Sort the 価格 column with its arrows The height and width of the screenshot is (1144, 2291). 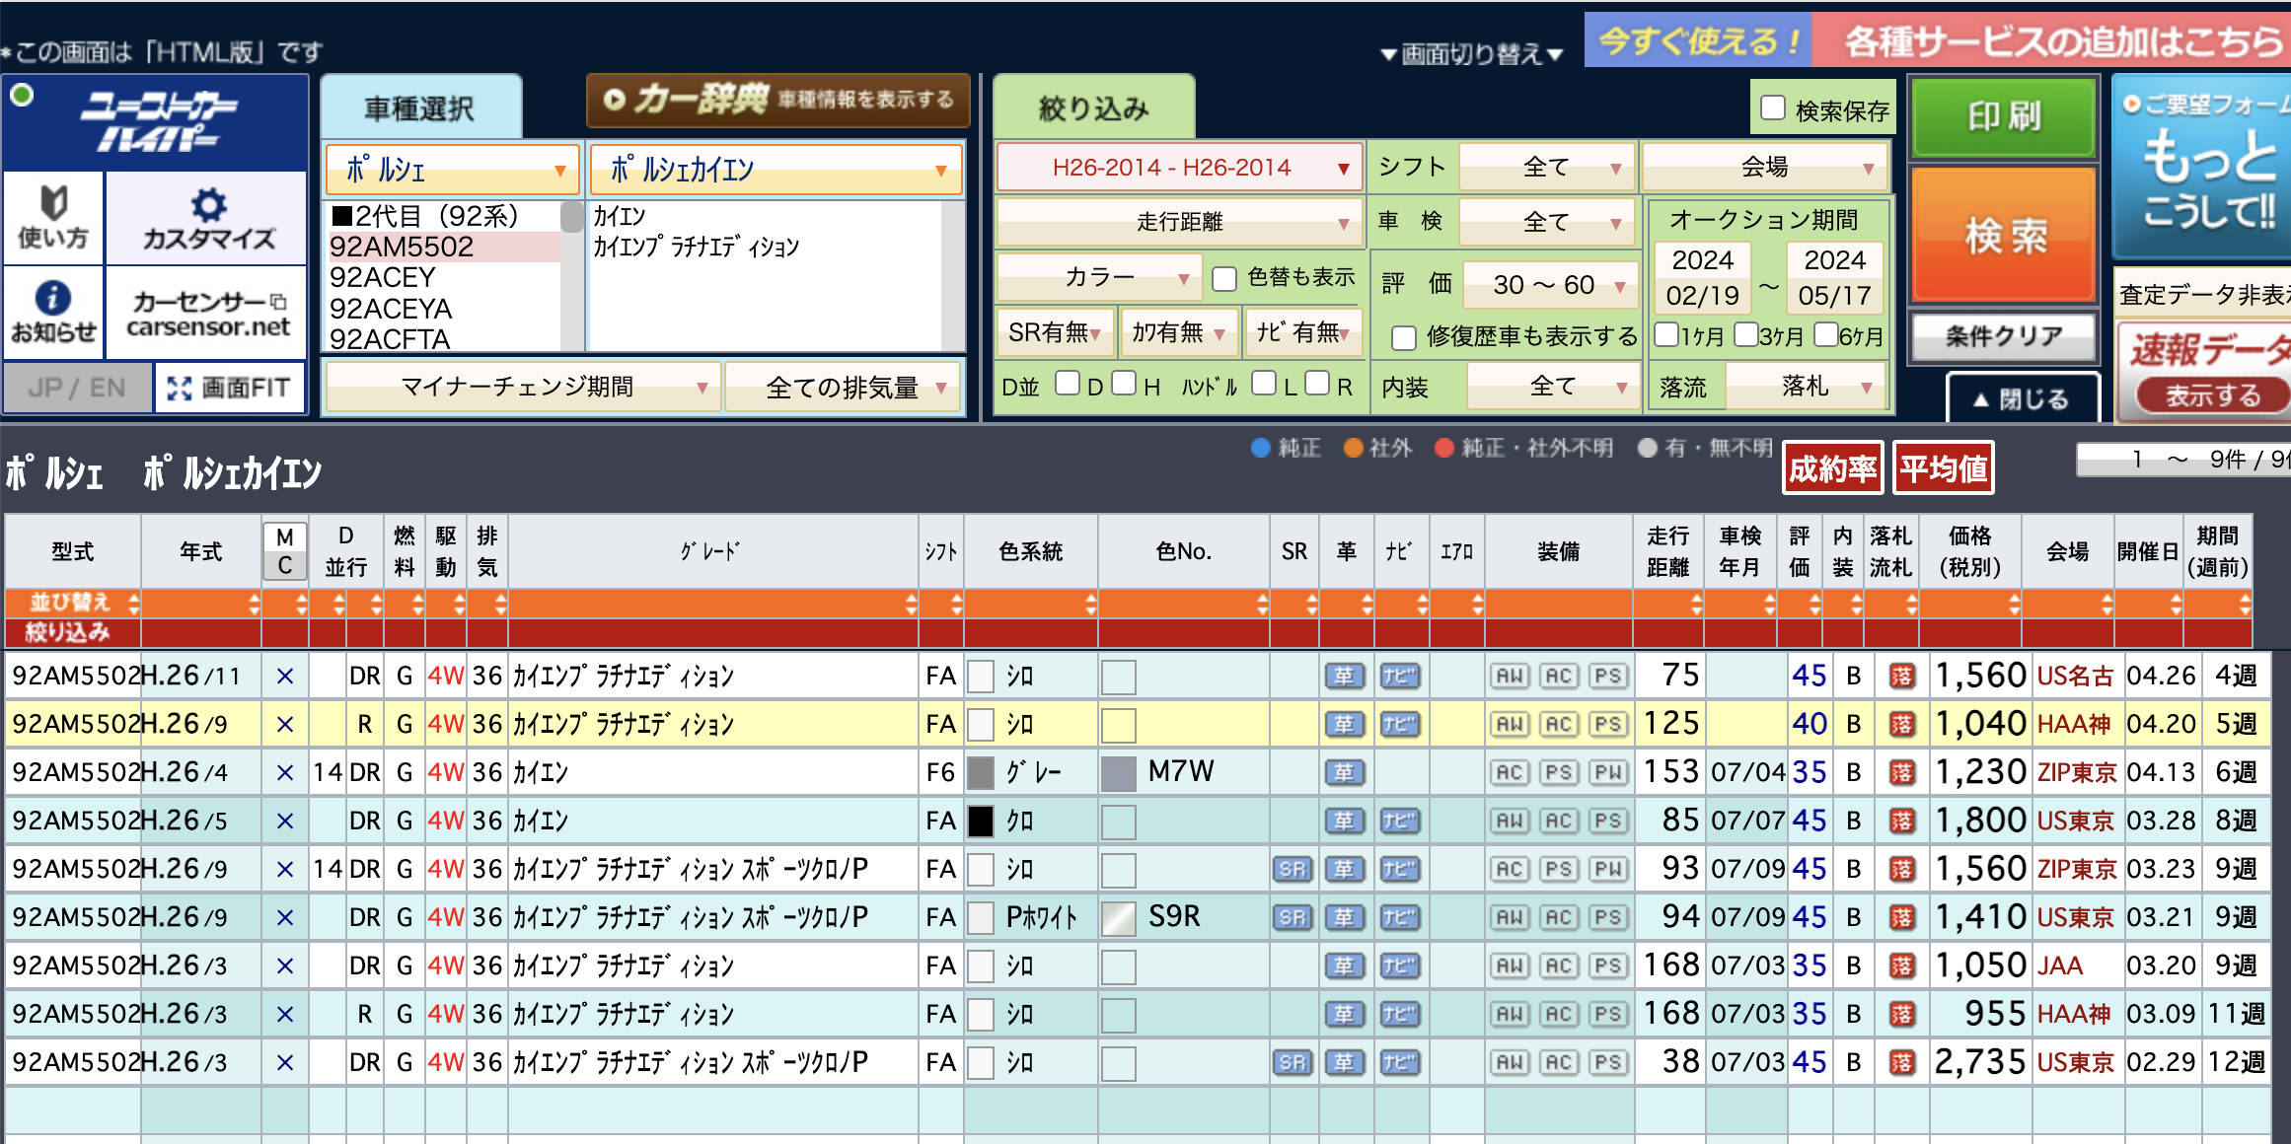tap(2014, 604)
